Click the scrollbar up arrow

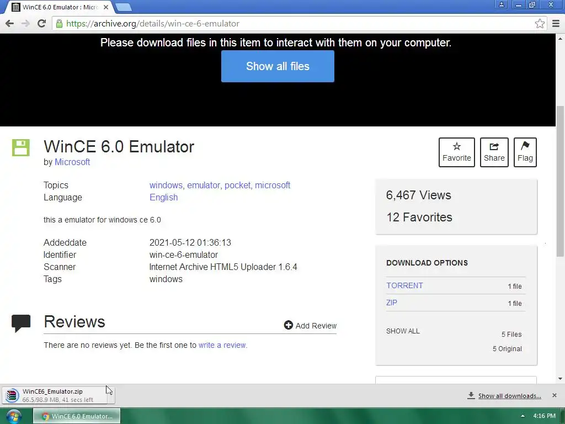pyautogui.click(x=560, y=38)
